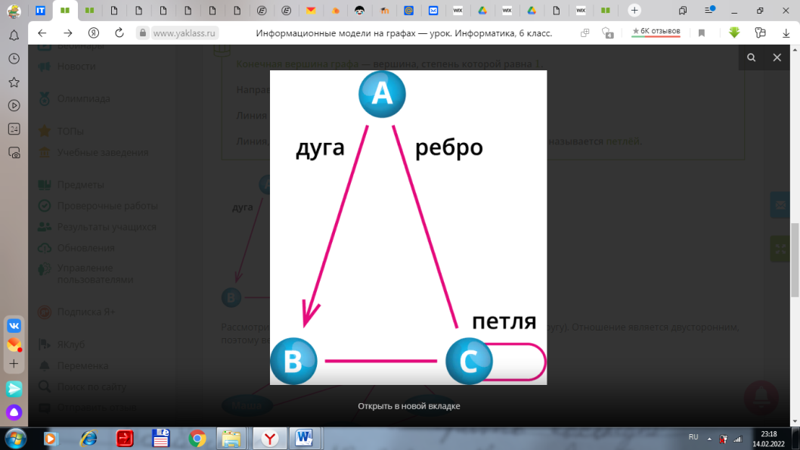Open the 6K отзывов site reviews
Viewport: 800px width, 450px height.
656,32
